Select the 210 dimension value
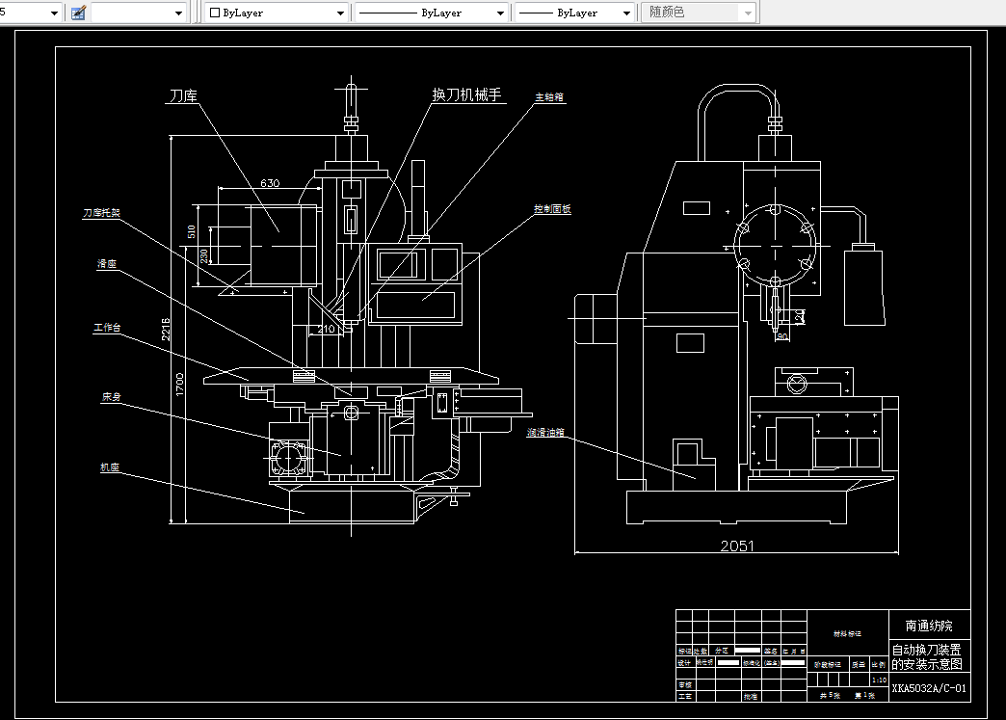Image resolution: width=1006 pixels, height=720 pixels. pyautogui.click(x=326, y=330)
